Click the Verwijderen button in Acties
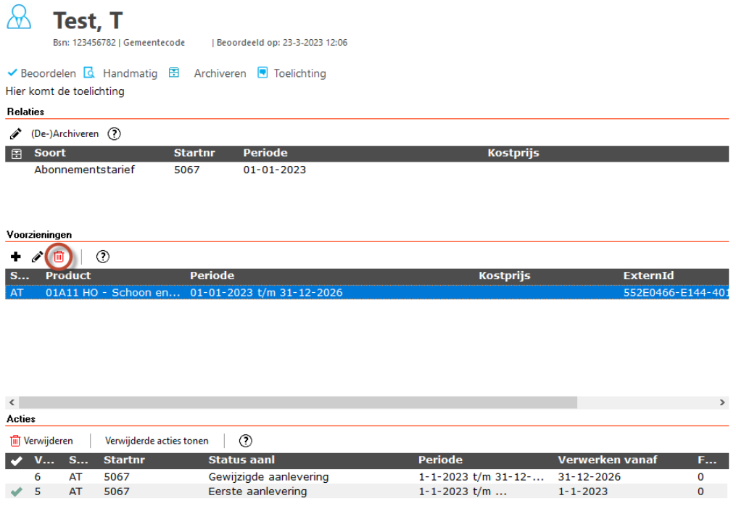Screen dimensions: 736x506 tap(42, 441)
